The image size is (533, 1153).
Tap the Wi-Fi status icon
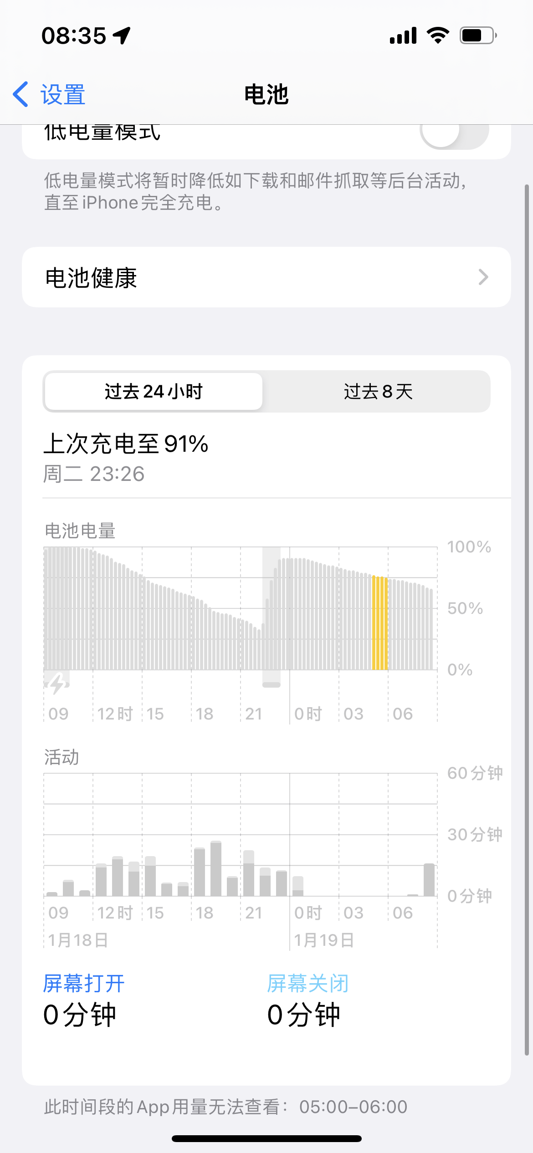(x=438, y=36)
